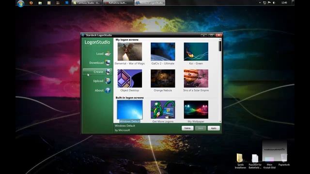Click the LogonStudio title bar app icon
Screen dimensions: 310x174
(83, 35)
